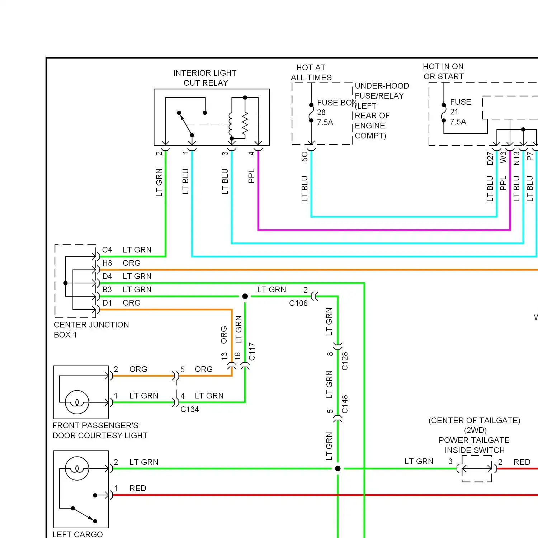538x538 pixels.
Task: Click the splice dot below connector C148
Action: pos(338,468)
